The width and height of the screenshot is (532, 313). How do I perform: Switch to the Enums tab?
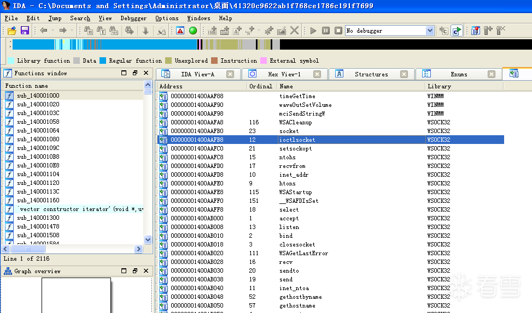coord(459,74)
